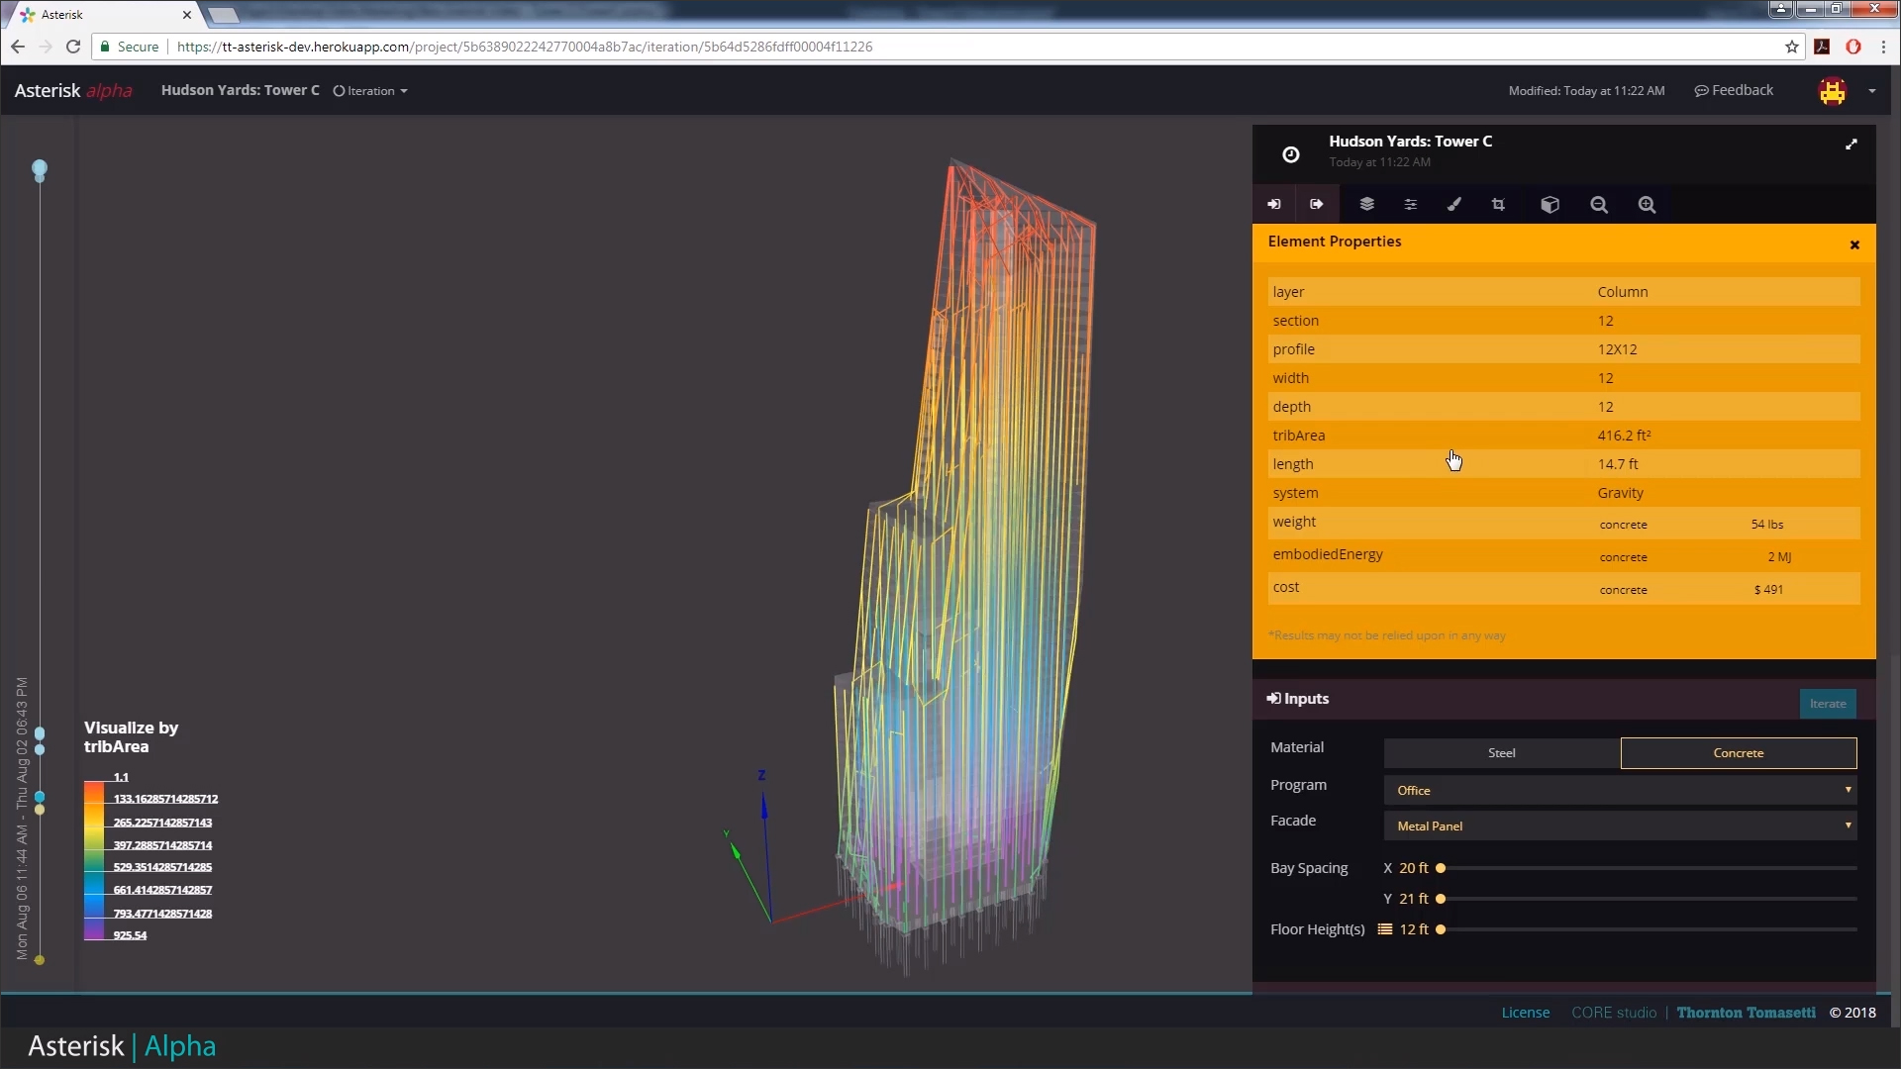Image resolution: width=1901 pixels, height=1069 pixels.
Task: Click the Secure padlock site info
Action: (x=129, y=47)
